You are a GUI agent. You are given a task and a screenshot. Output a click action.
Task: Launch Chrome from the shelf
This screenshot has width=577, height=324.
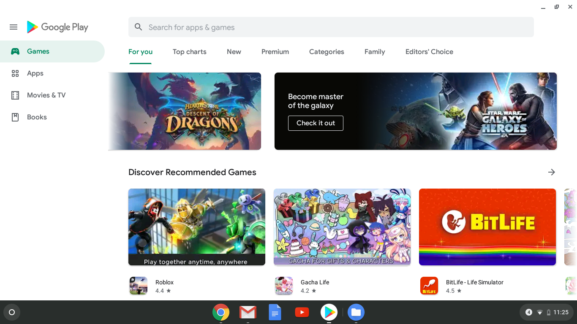(220, 312)
